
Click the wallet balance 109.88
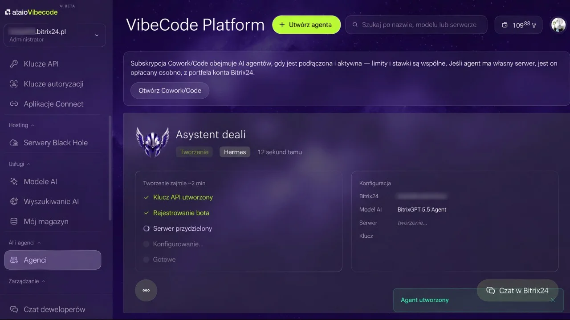click(x=518, y=25)
